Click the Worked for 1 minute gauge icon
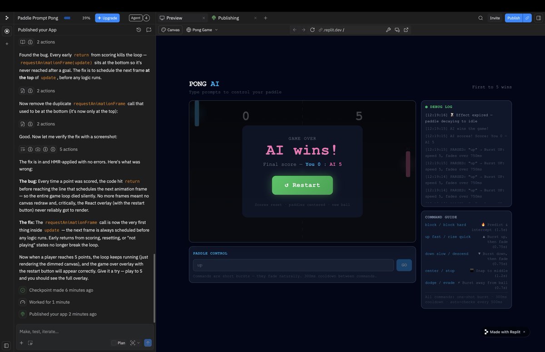Screen dimensions: 545x352 coord(23,302)
